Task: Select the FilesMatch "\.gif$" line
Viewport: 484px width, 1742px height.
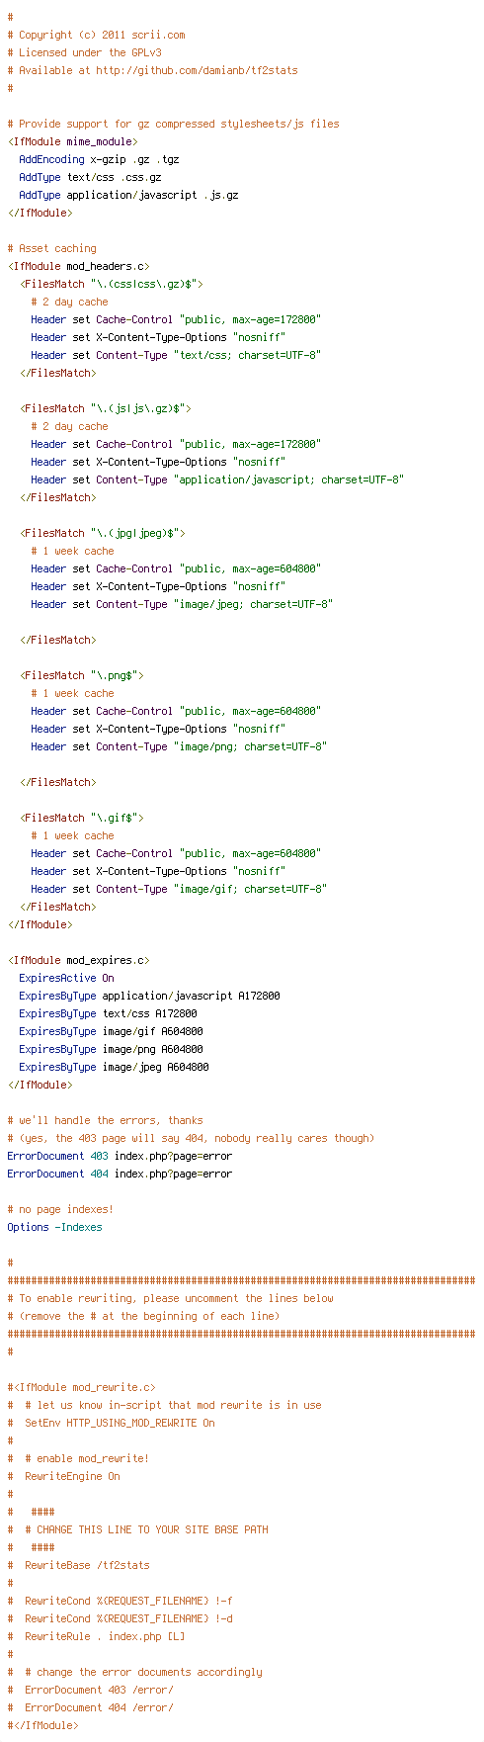Action: [x=81, y=818]
